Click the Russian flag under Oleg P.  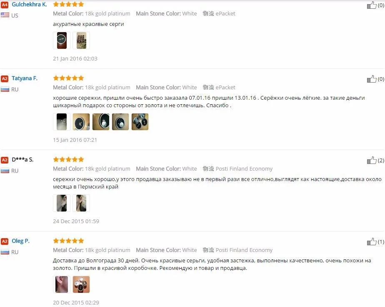click(5, 252)
